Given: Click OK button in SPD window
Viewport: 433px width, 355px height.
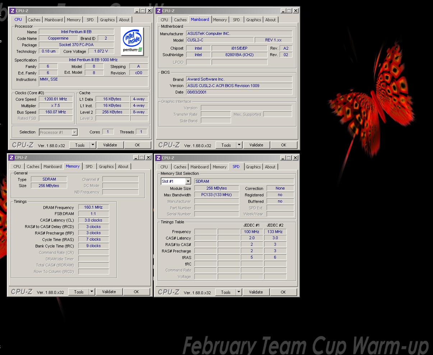Looking at the screenshot, I should click(x=283, y=292).
